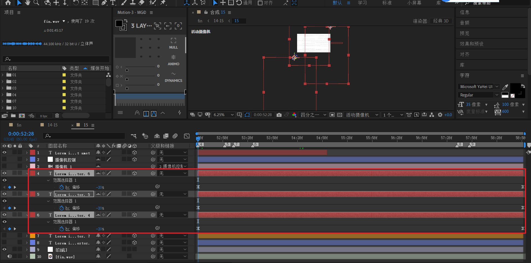Click breadcrumb fin in composition viewer
The height and width of the screenshot is (263, 531).
(x=200, y=21)
